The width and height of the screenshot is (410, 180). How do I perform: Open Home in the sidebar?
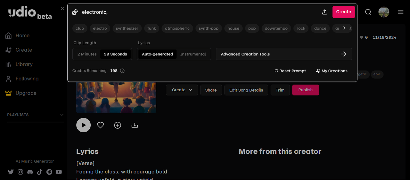(x=22, y=36)
